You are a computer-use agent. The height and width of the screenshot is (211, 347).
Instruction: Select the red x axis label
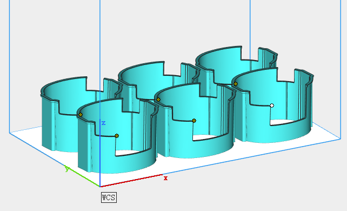[165, 178]
